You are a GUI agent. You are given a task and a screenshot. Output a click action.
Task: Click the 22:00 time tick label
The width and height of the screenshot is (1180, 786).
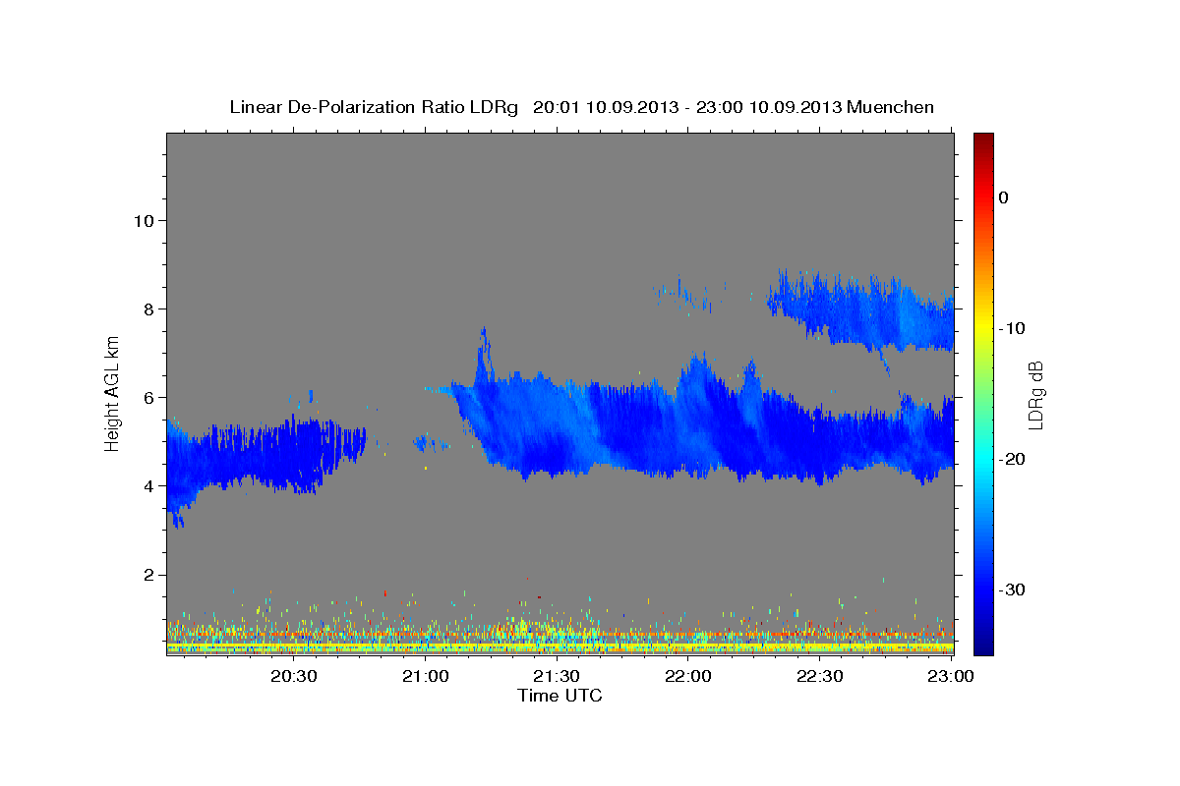(x=688, y=677)
